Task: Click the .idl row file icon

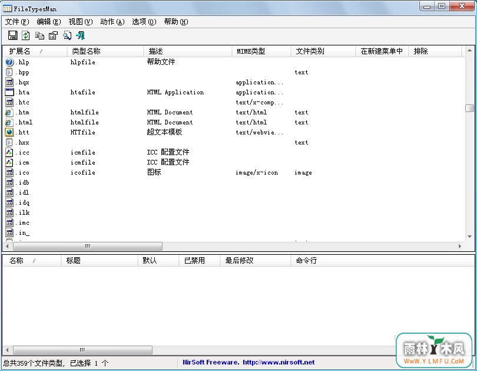Action: coord(9,192)
